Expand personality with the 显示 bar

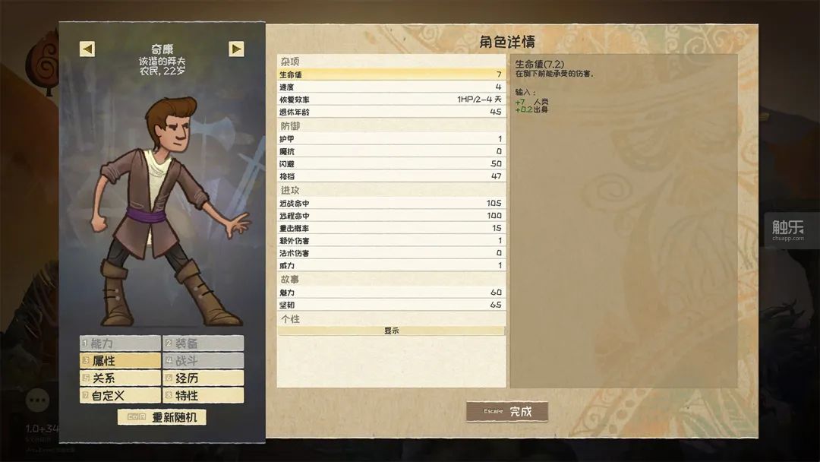(x=391, y=331)
